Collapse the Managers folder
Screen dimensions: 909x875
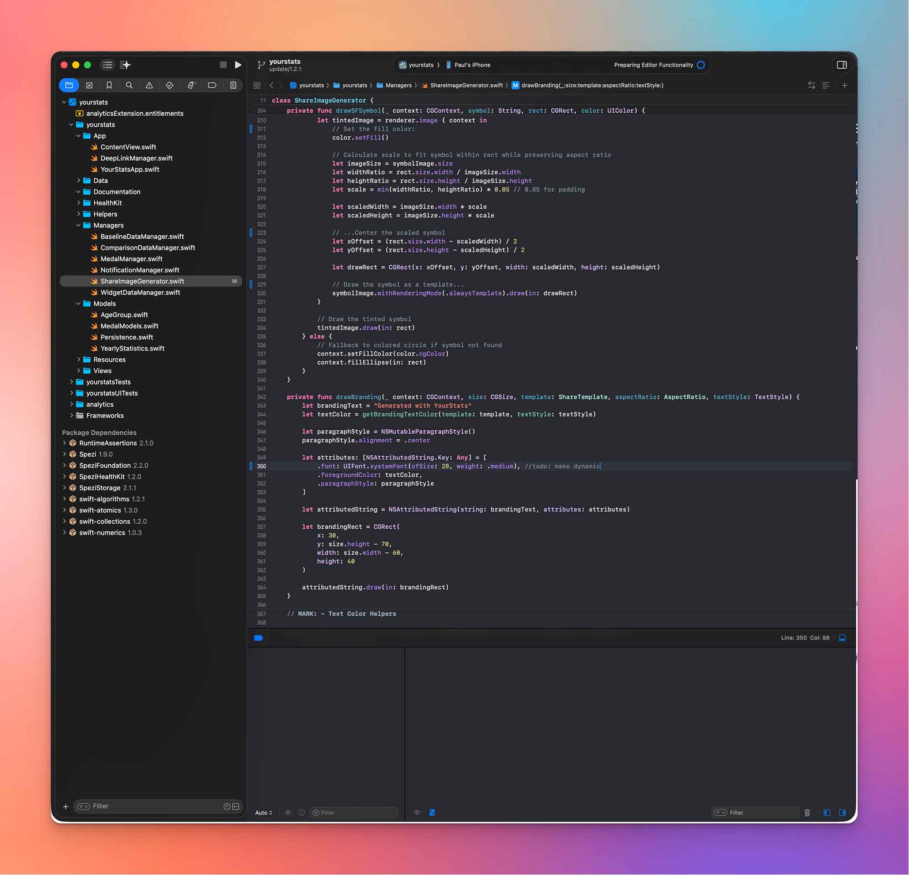point(78,226)
